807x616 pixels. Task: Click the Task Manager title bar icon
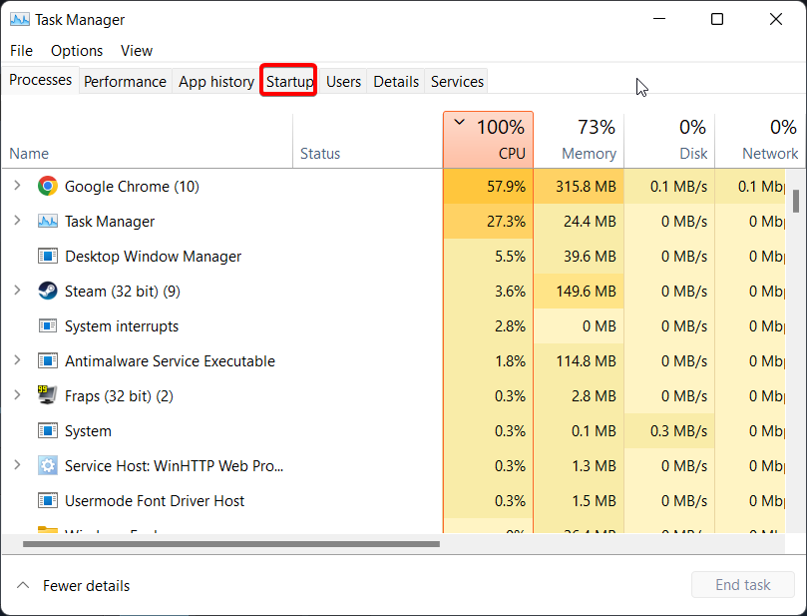18,19
